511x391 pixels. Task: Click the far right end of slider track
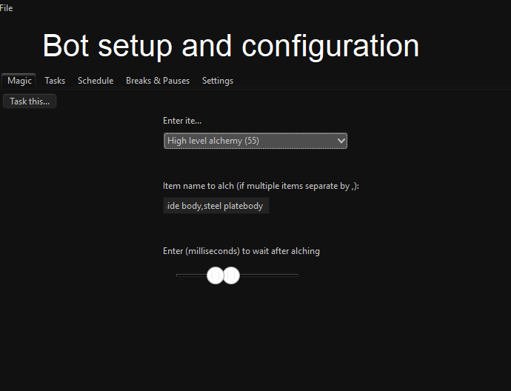pos(296,275)
